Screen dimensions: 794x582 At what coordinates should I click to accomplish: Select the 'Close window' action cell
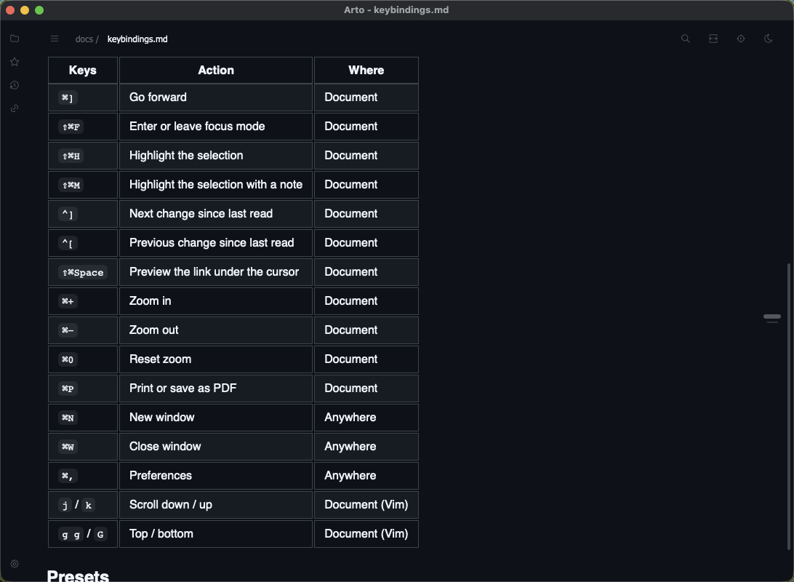216,447
